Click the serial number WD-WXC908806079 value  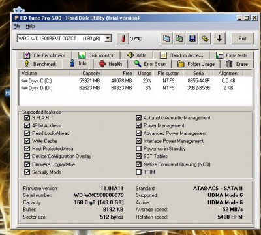click(99, 195)
